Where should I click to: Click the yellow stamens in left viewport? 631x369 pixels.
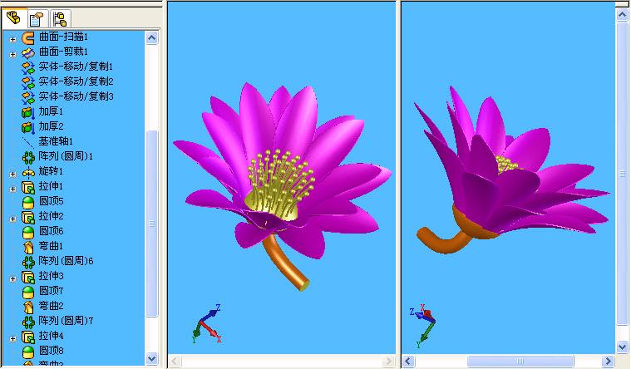pos(280,181)
